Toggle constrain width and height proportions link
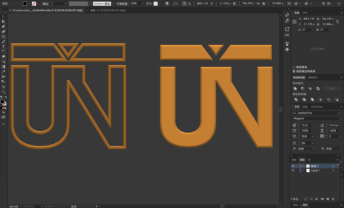The image size is (344, 208). [x=338, y=21]
